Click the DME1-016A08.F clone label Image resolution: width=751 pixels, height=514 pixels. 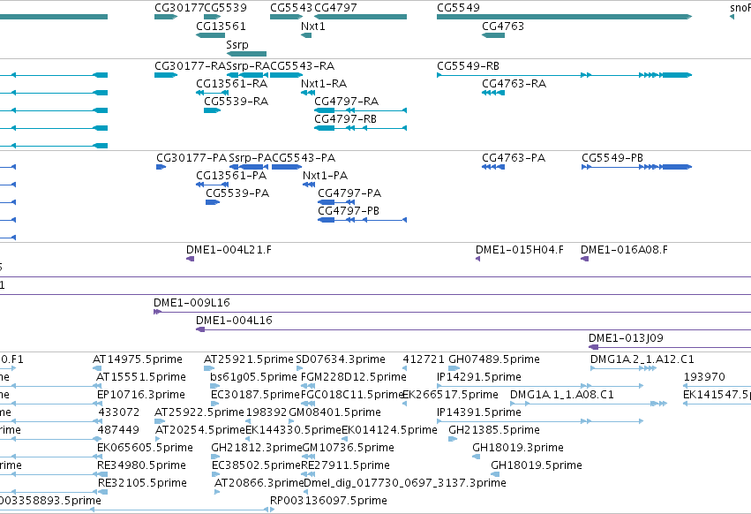[624, 250]
